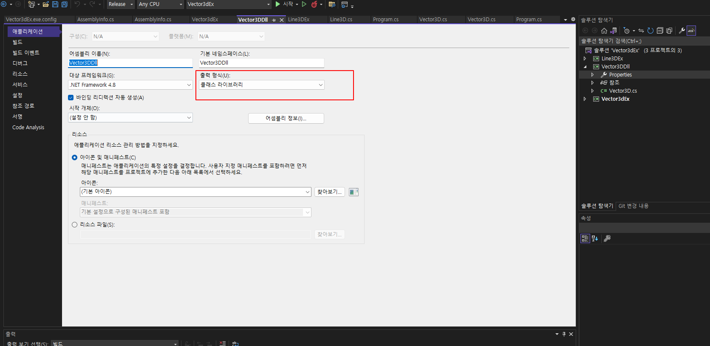Click the 어셈블리 정보 button
Screen dimensions: 710x346
(286, 118)
